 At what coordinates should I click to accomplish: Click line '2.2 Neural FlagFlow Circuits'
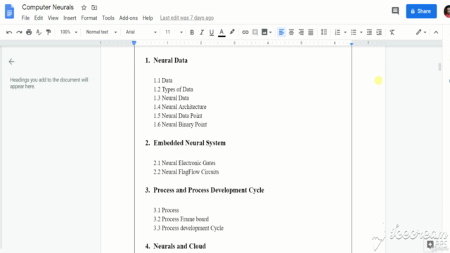[186, 171]
